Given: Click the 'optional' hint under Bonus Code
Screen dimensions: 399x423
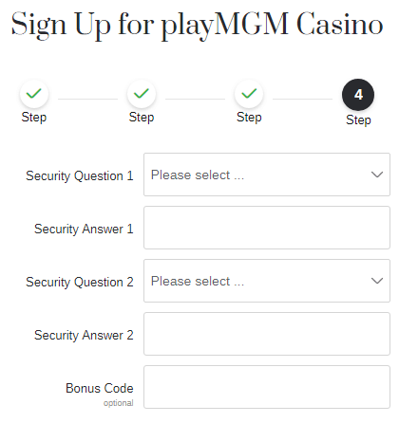Looking at the screenshot, I should (x=119, y=403).
